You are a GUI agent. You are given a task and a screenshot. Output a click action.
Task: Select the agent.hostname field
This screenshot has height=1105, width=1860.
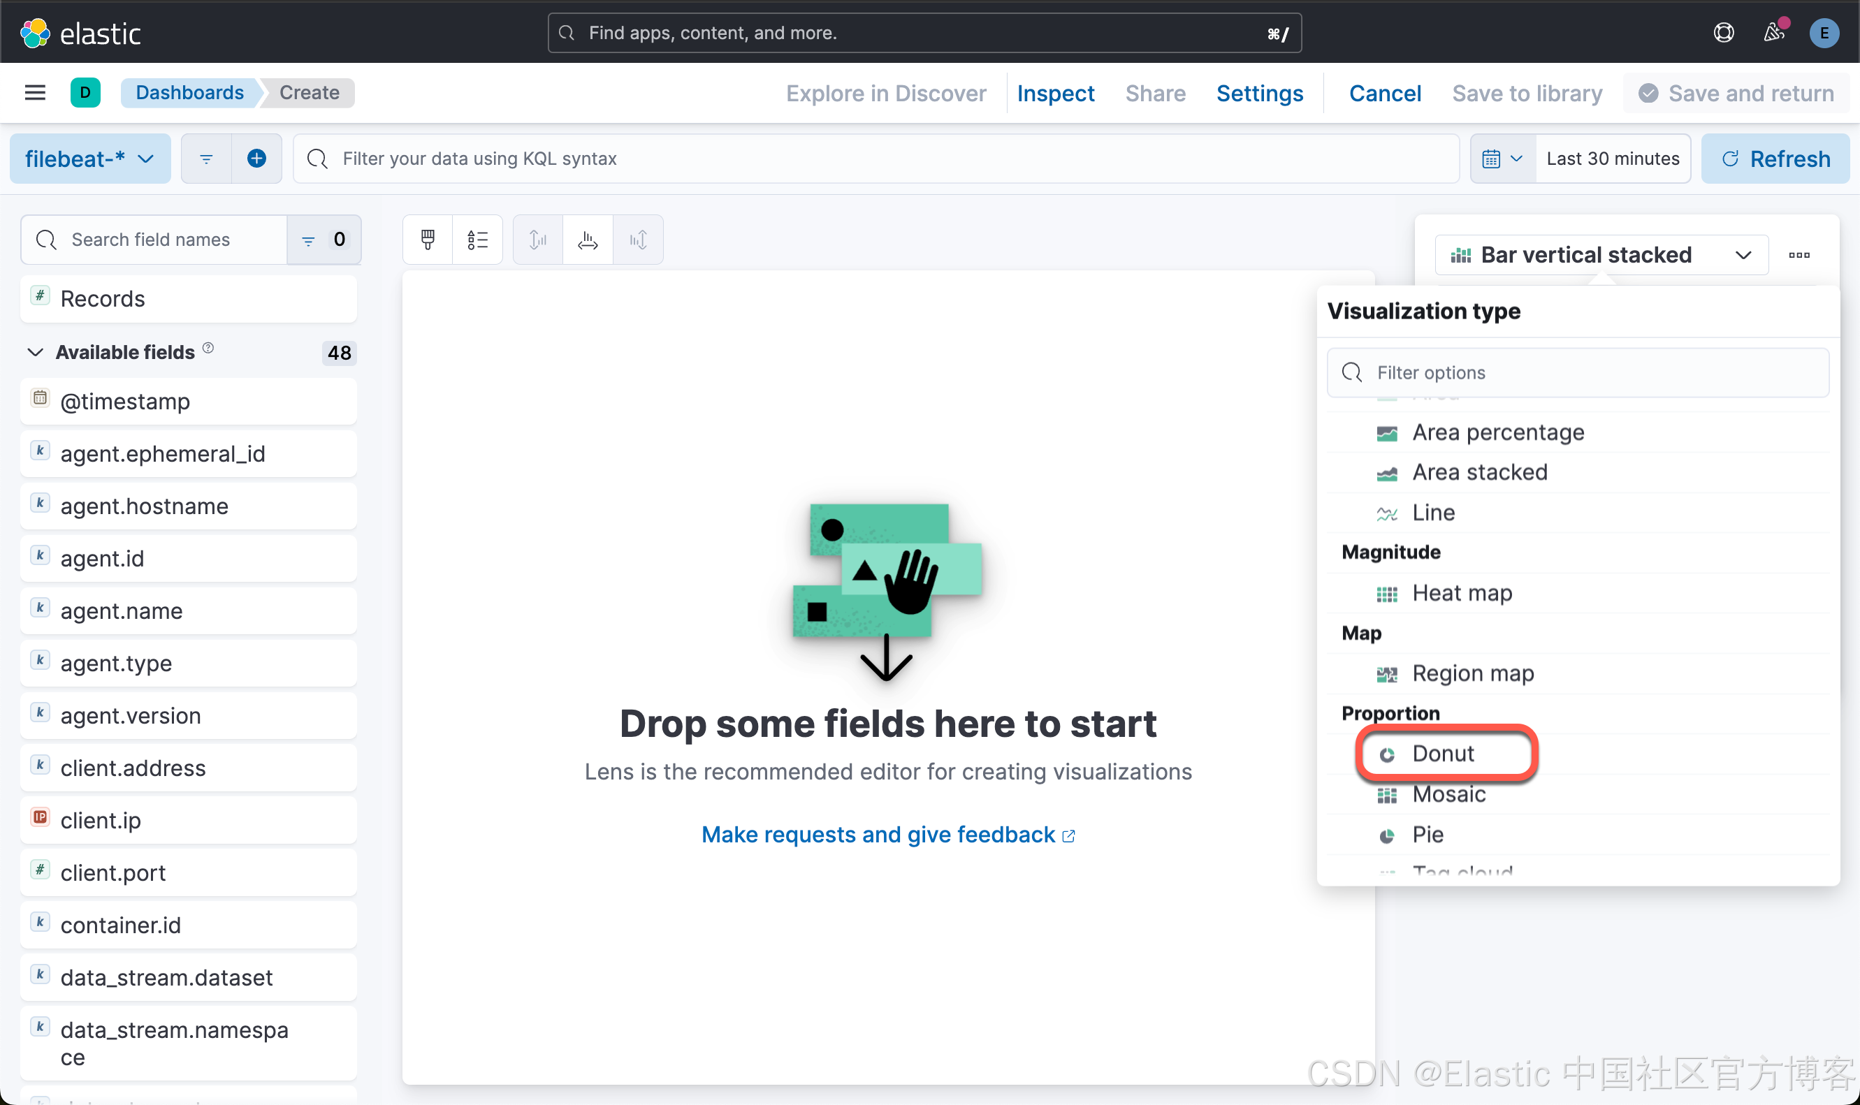point(189,506)
